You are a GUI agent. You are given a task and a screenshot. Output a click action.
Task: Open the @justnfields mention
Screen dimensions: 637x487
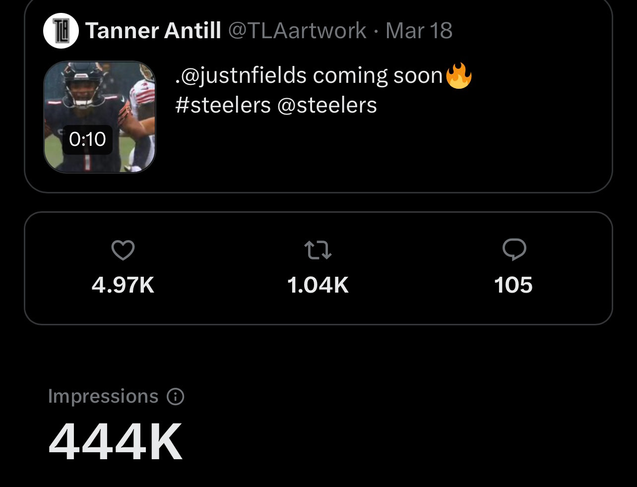[241, 76]
